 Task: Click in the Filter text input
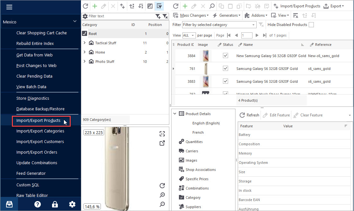click(121, 16)
